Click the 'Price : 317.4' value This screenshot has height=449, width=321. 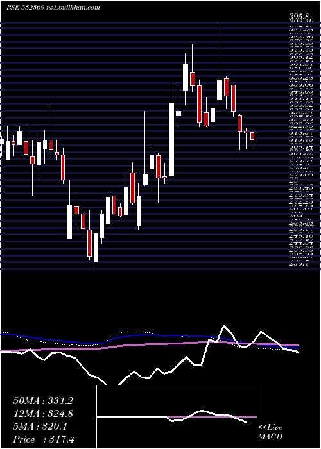coord(44,439)
